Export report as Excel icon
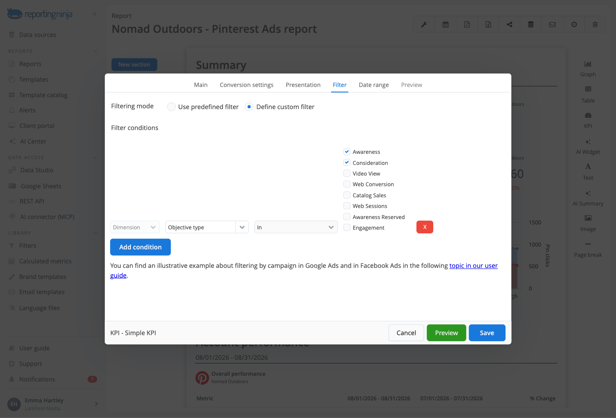The height and width of the screenshot is (418, 616). tap(488, 25)
